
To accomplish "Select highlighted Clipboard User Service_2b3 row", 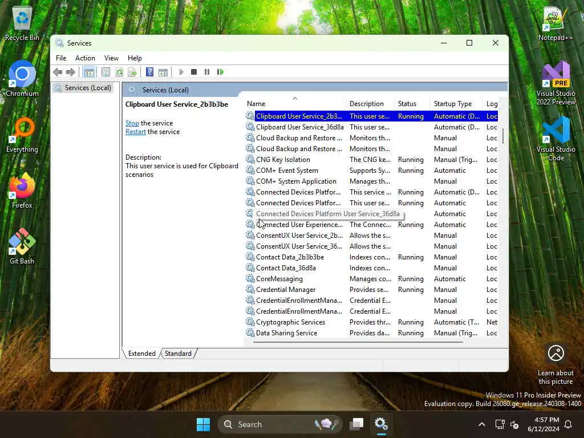I will pos(372,116).
